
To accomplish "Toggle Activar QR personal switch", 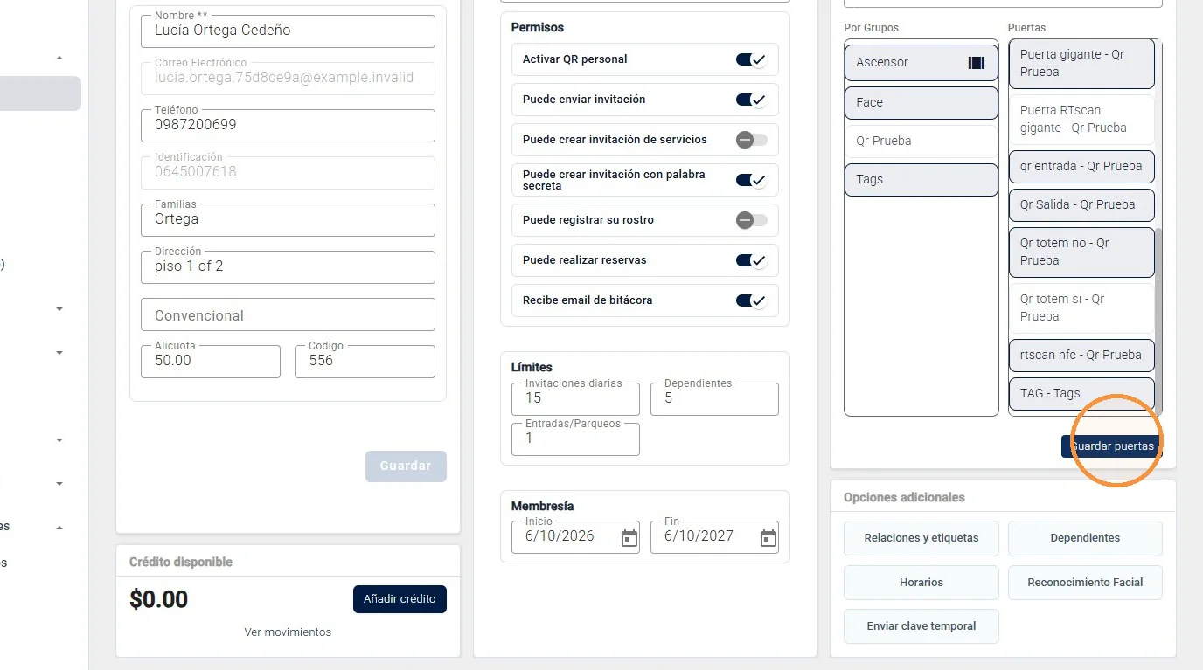I will (x=751, y=59).
